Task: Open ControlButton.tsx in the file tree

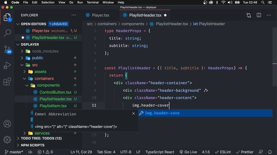Action: pos(48,92)
